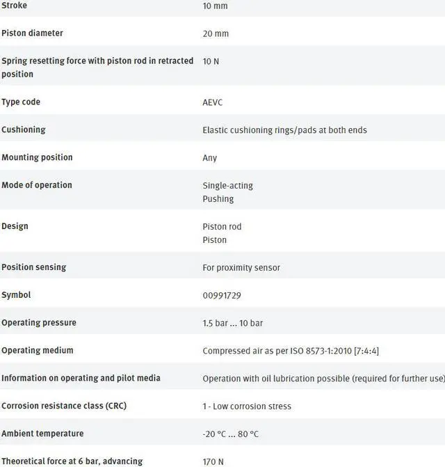The image size is (445, 467).
Task: Click the -20 °C ... 80 °C temperature value
Action: [x=230, y=434]
